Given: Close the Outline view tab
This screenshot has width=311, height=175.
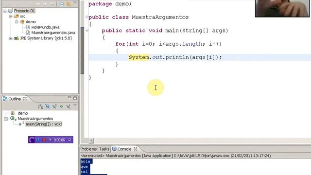Looking at the screenshot, I should (25, 99).
